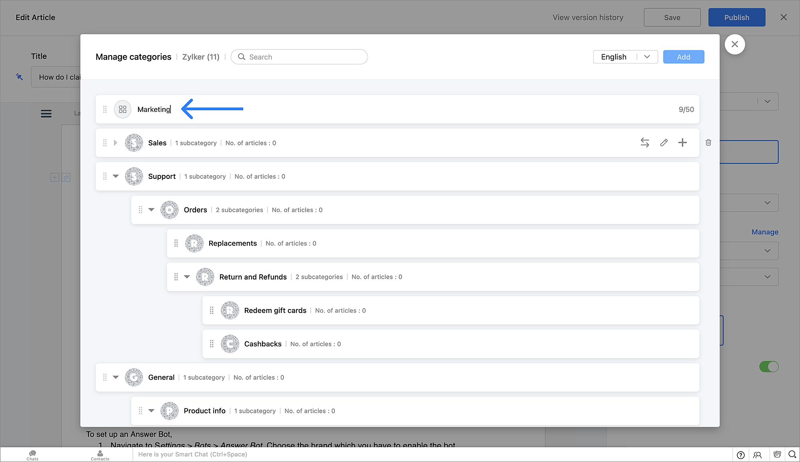Expand the Sales category
The width and height of the screenshot is (800, 462).
pos(116,143)
